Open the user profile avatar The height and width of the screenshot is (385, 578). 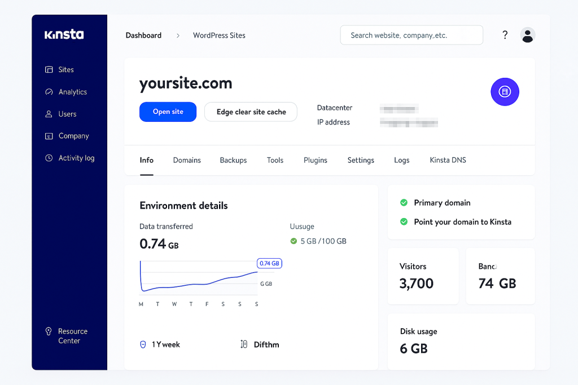click(528, 35)
